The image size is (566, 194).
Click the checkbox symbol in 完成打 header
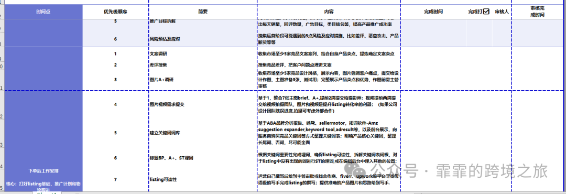pyautogui.click(x=486, y=12)
